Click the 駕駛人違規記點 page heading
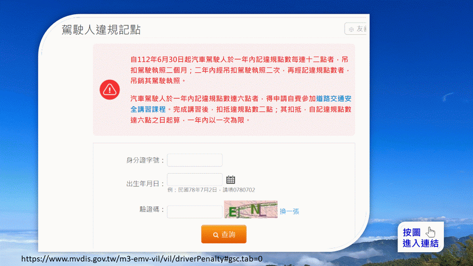Image resolution: width=473 pixels, height=266 pixels. click(x=101, y=30)
